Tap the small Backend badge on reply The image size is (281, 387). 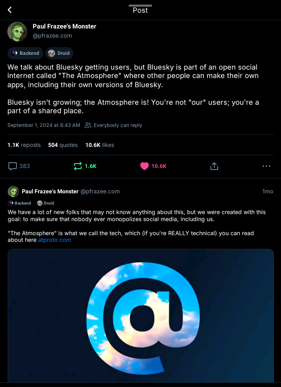20,203
